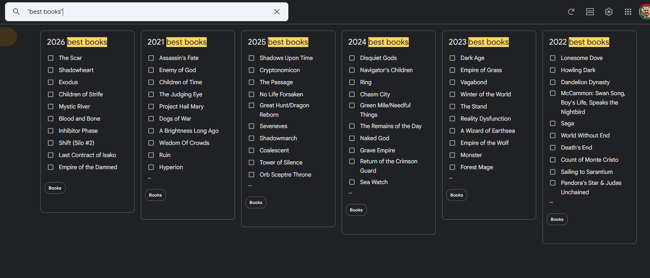Check off Chasm City
This screenshot has width=650, height=278.
352,94
